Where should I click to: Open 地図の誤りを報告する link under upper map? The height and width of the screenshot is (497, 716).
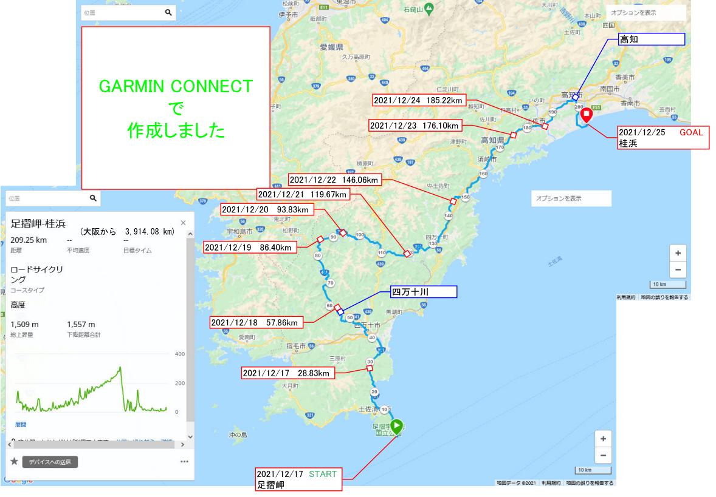click(x=664, y=297)
